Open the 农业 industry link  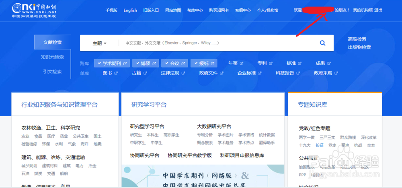25,136
